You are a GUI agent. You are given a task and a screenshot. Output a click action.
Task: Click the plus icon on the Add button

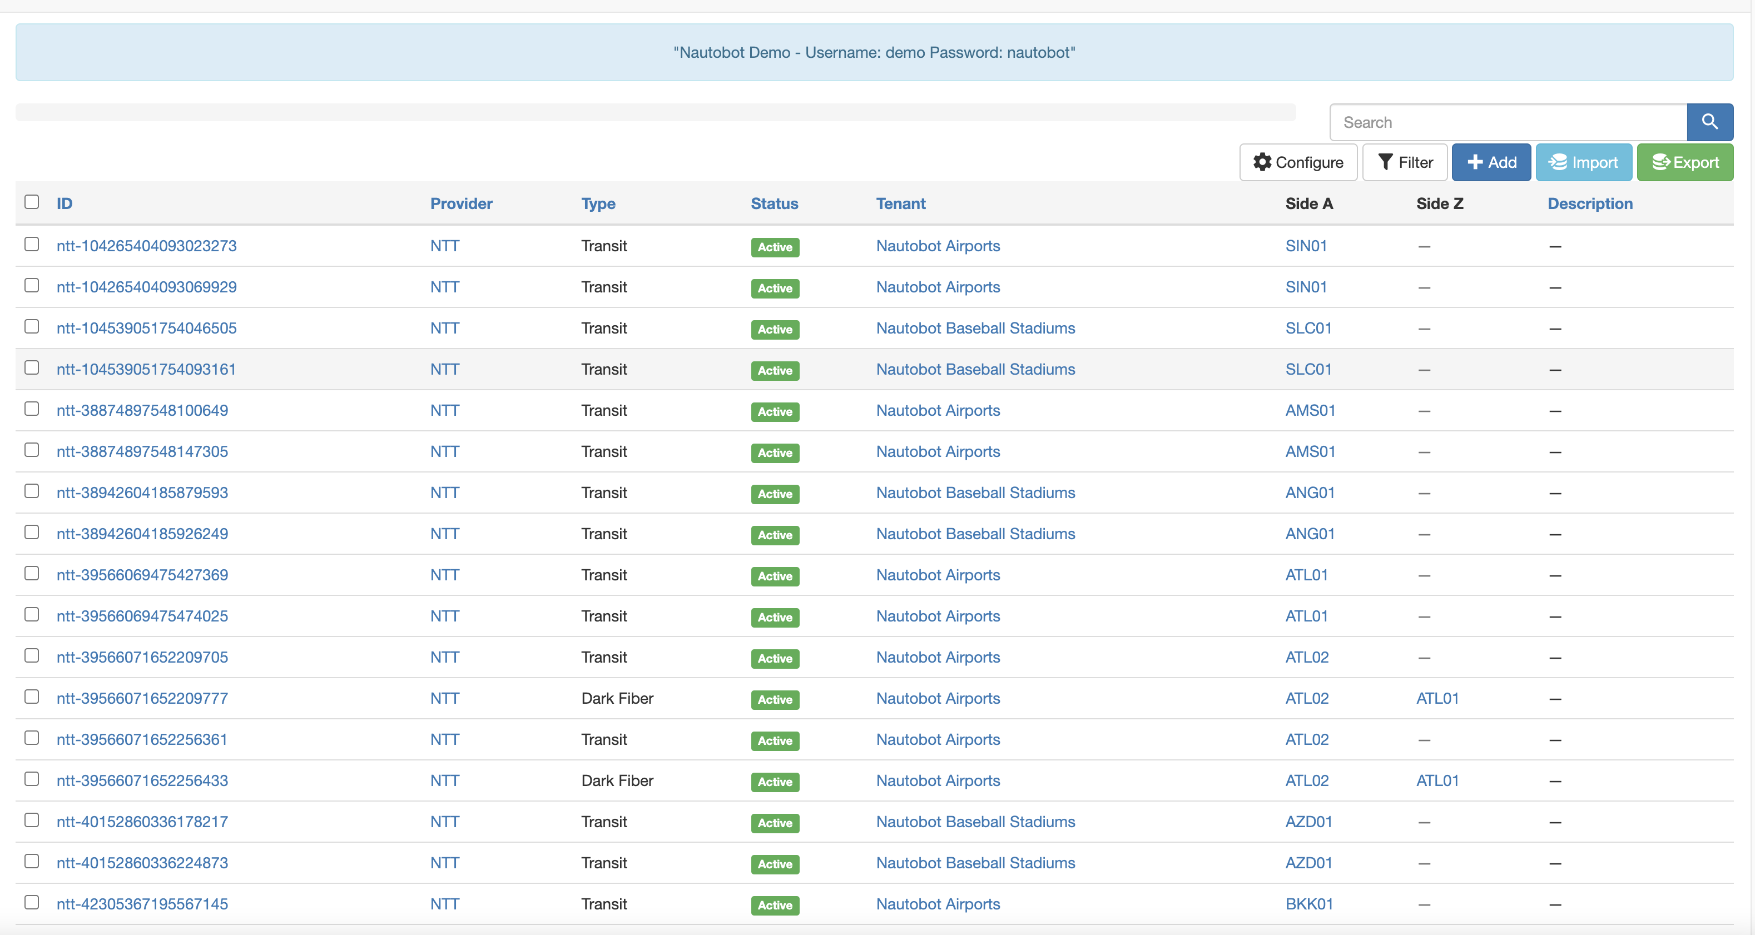1475,162
